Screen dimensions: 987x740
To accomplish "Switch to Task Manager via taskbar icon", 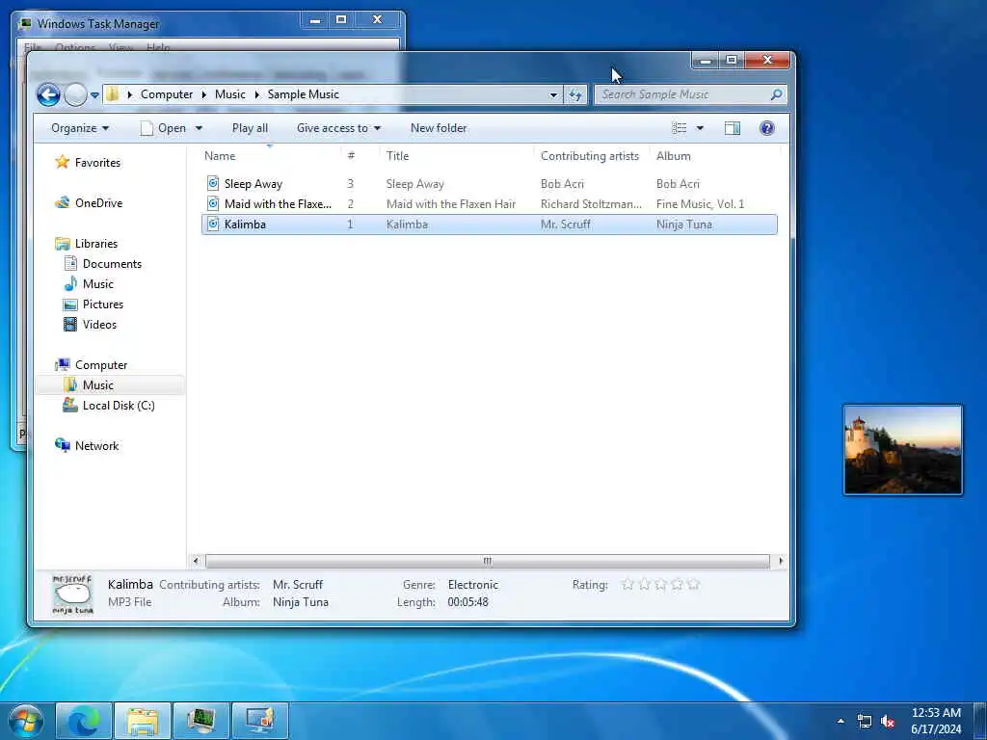I will 201,721.
